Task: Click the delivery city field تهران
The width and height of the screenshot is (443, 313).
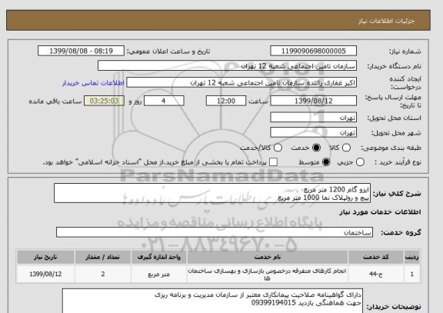Action: (313, 132)
